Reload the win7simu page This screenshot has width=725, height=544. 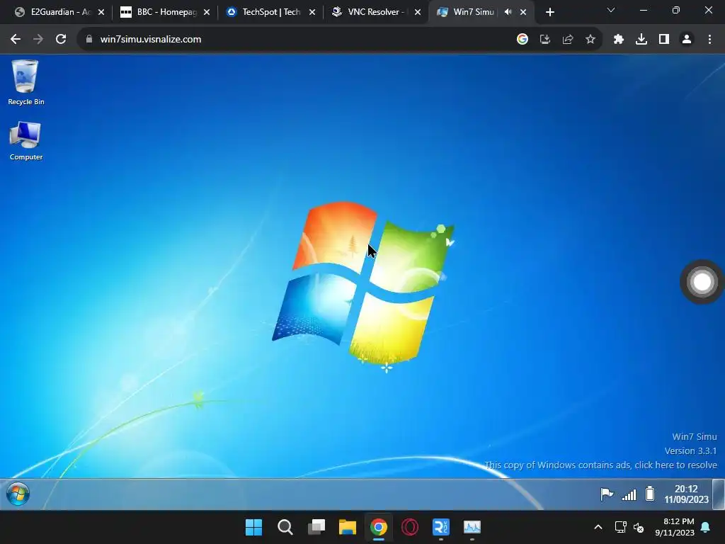(x=61, y=40)
